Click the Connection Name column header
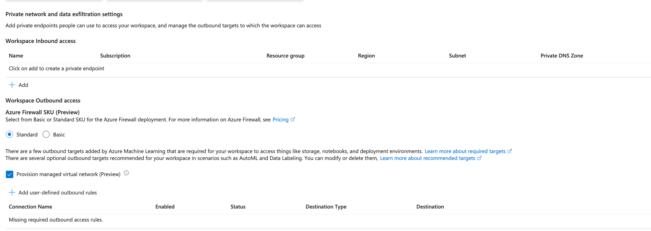This screenshot has height=231, width=651. click(x=30, y=207)
